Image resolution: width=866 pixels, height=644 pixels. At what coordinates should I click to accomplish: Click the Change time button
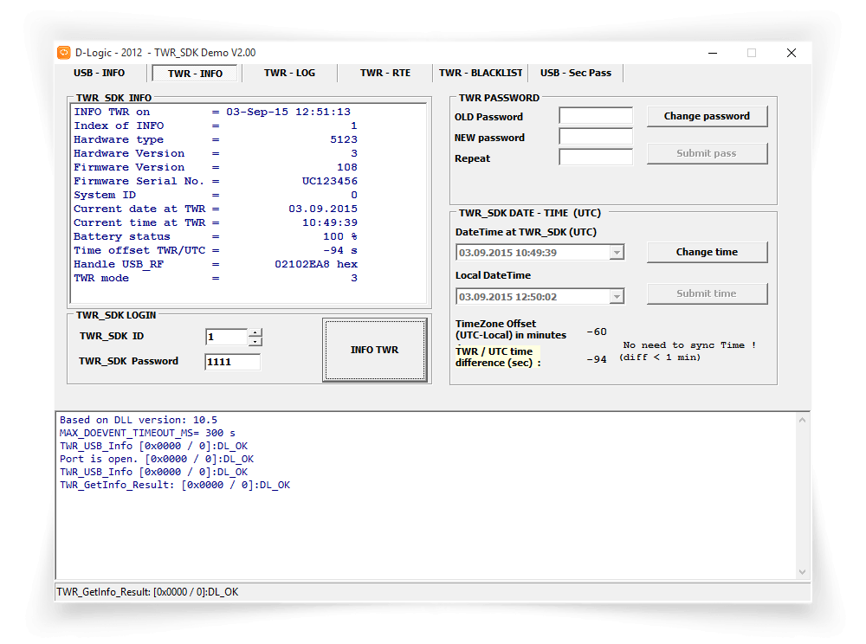707,252
